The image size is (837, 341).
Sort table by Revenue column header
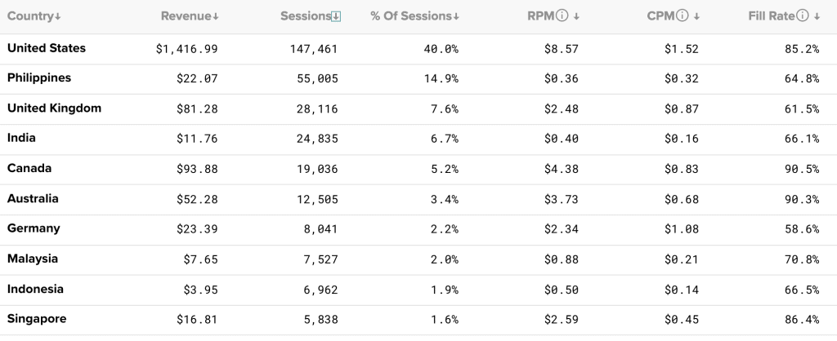[185, 16]
